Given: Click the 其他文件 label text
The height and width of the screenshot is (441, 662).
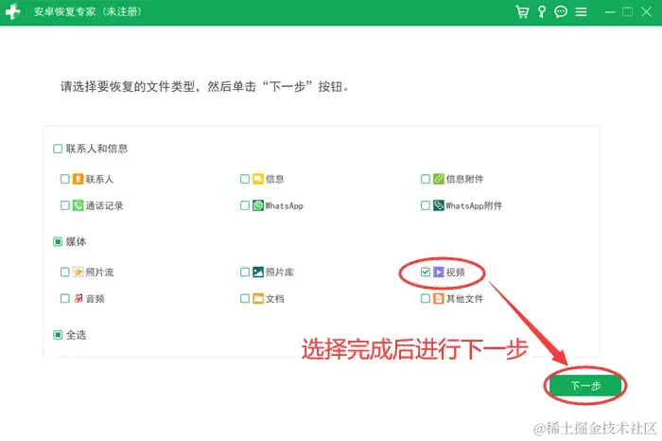Looking at the screenshot, I should 465,299.
